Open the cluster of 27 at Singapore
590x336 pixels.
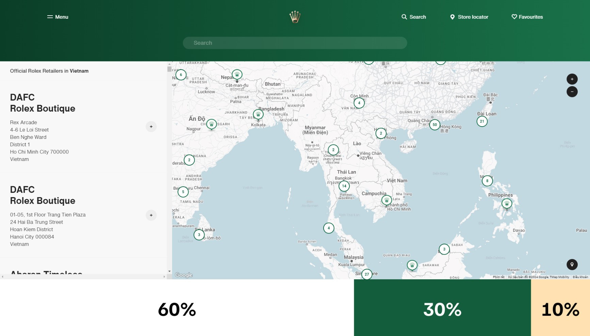367,274
